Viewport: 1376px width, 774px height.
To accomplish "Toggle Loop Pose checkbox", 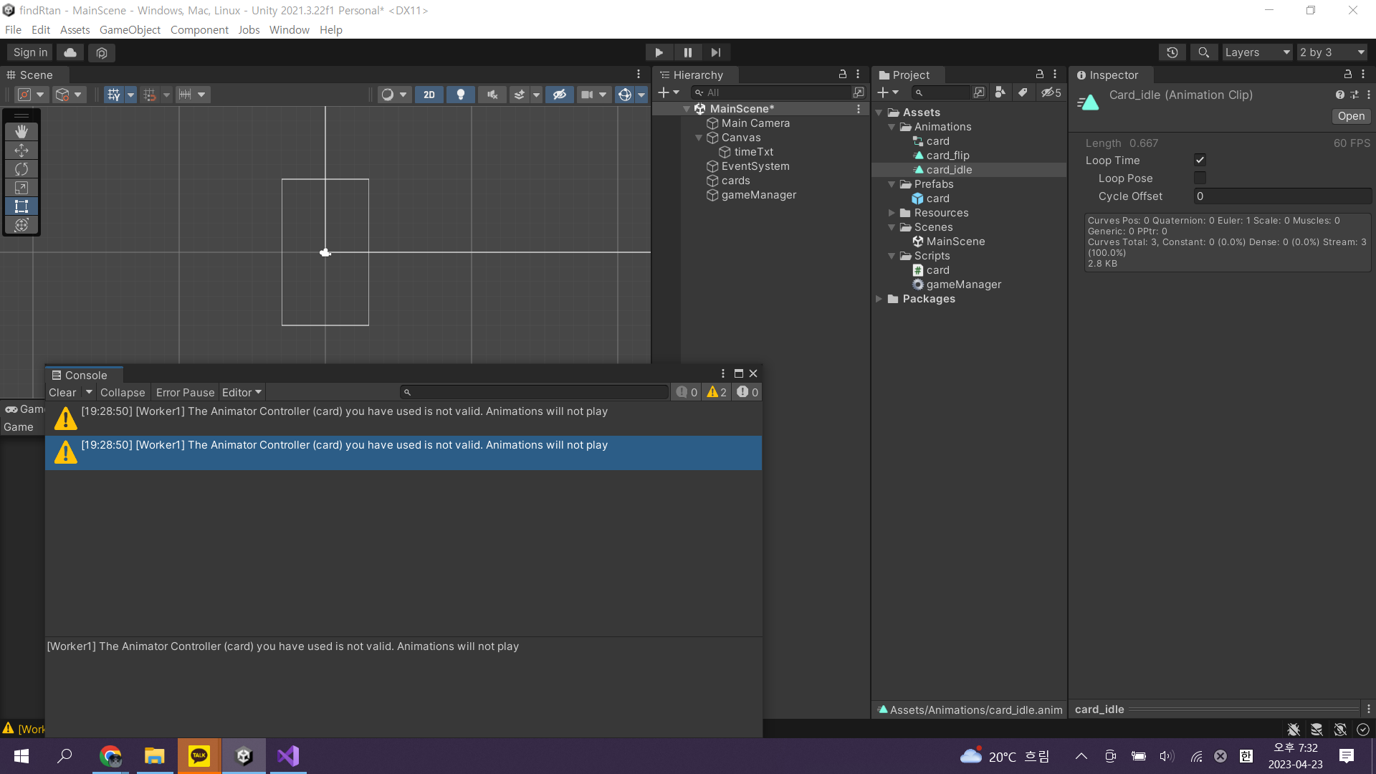I will pos(1200,178).
